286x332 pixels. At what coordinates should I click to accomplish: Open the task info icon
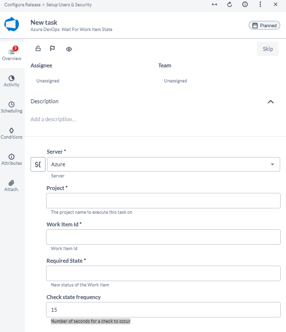pyautogui.click(x=245, y=4)
